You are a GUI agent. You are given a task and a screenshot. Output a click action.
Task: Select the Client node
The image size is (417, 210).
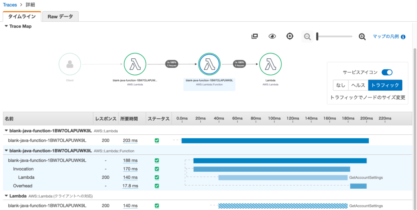click(69, 64)
